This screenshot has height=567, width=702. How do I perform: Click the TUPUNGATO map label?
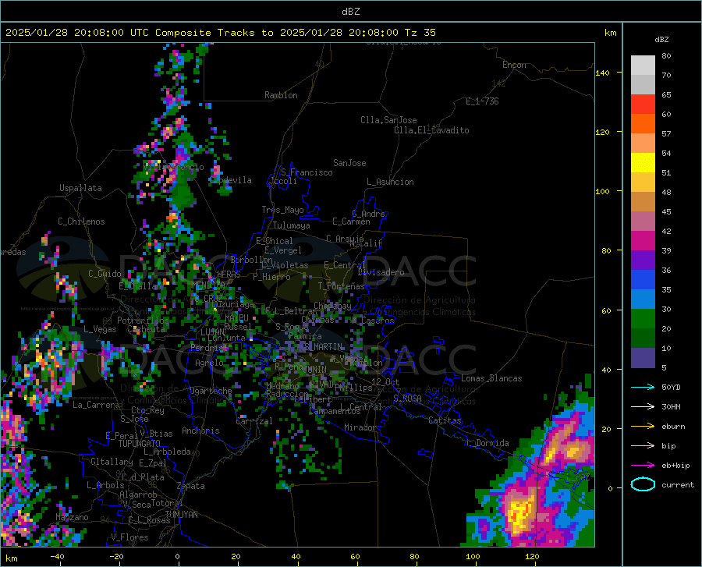click(140, 444)
